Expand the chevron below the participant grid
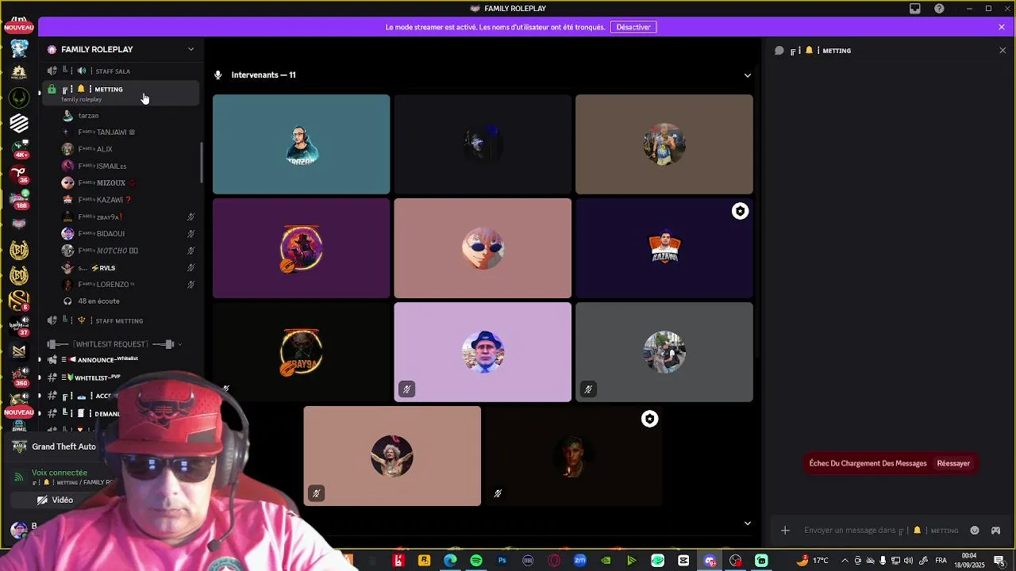 pos(747,523)
